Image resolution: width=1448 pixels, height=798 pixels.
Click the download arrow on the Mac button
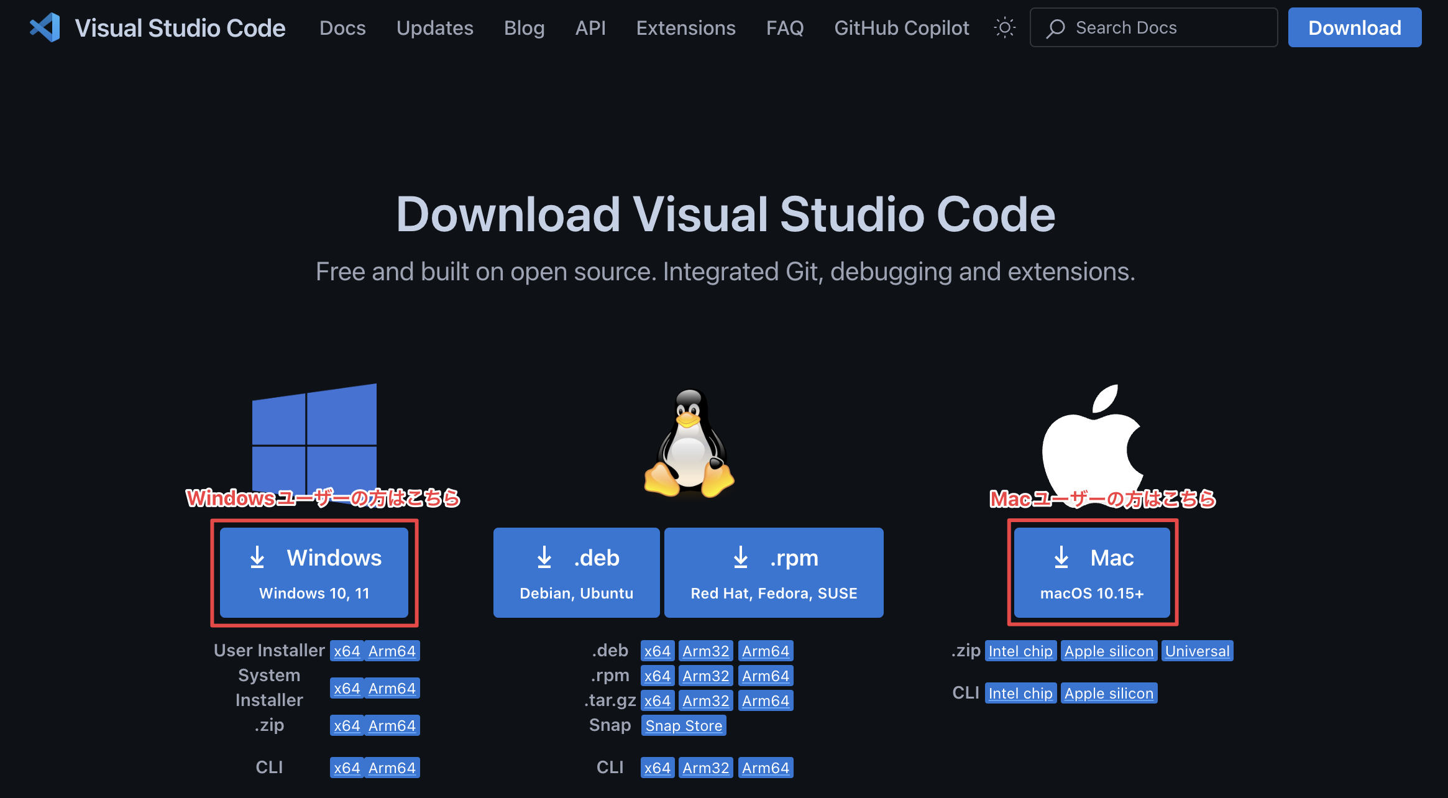[1061, 557]
